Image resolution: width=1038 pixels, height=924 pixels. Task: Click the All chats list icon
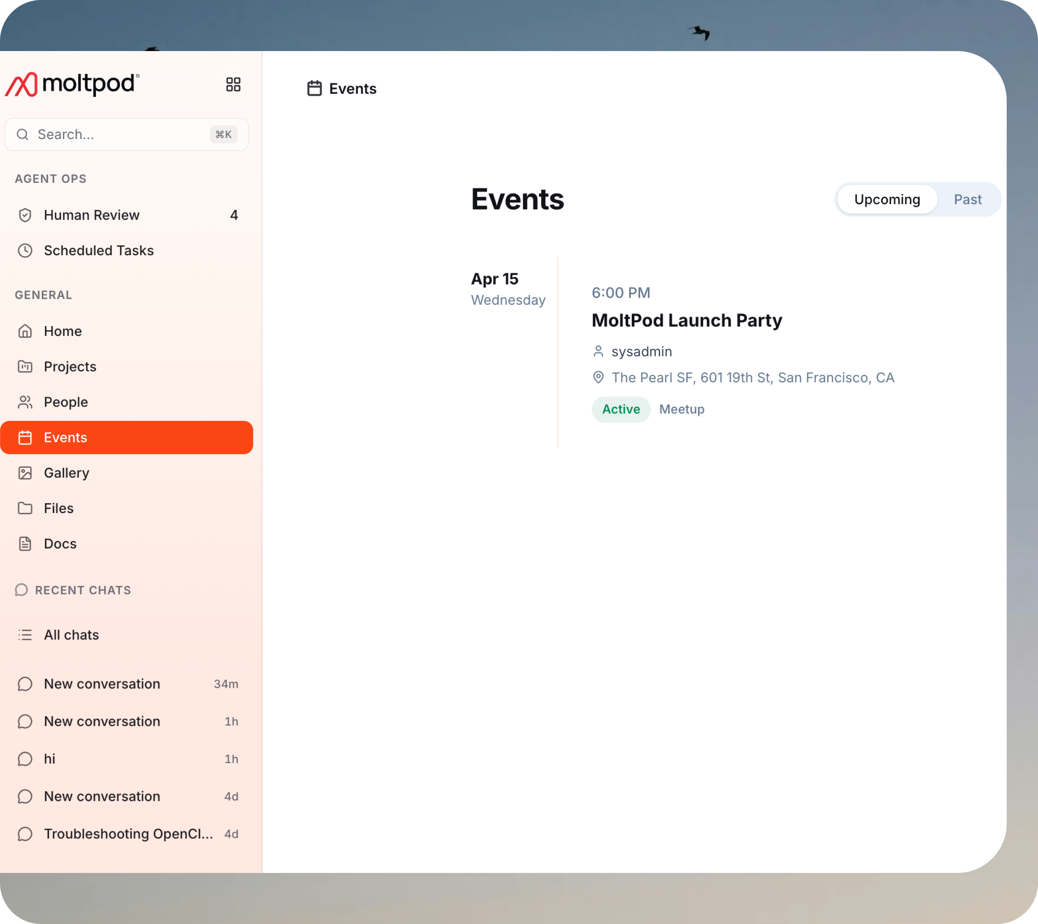[x=25, y=635]
